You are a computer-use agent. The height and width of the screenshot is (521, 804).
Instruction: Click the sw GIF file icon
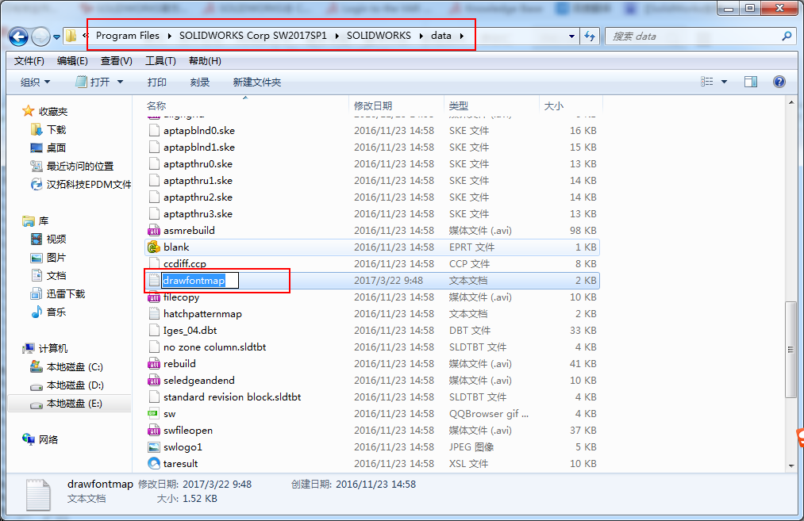point(154,413)
